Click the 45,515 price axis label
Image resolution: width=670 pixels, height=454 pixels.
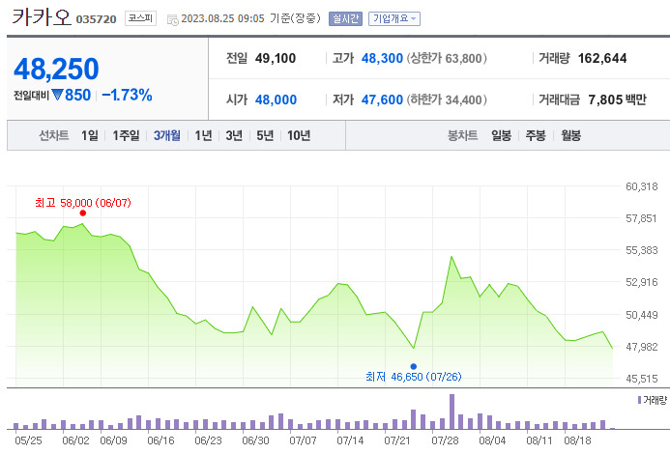point(641,379)
